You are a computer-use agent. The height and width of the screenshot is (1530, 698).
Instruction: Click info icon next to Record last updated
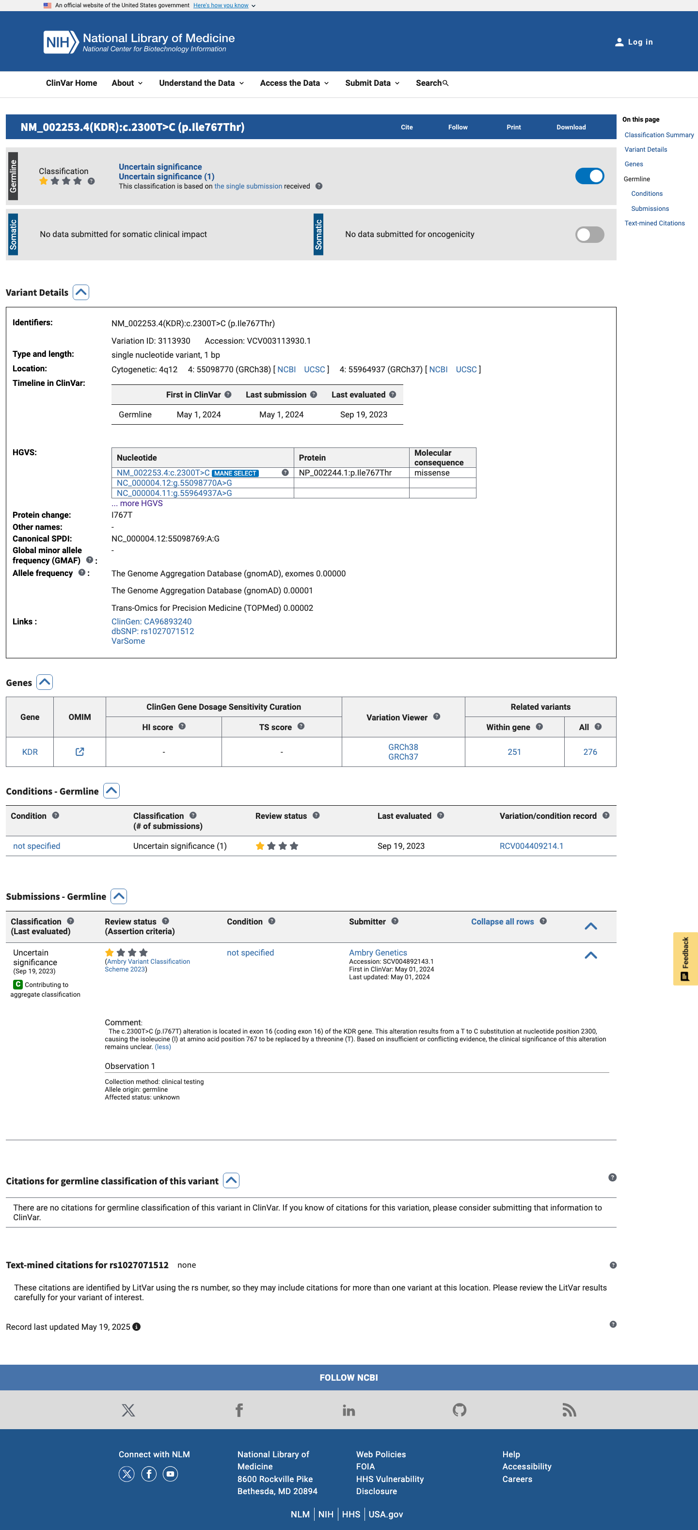point(137,1326)
